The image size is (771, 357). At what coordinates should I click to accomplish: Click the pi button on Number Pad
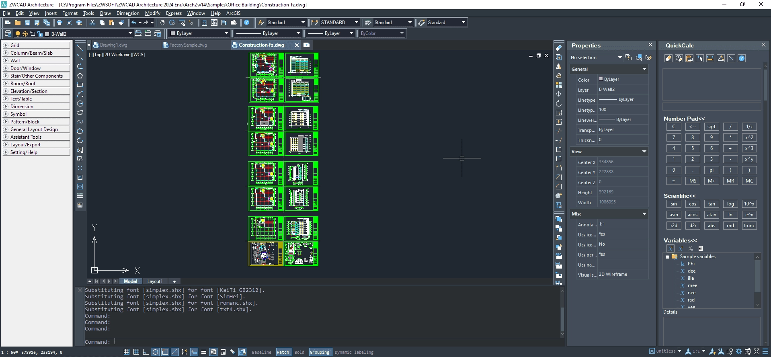pyautogui.click(x=712, y=170)
